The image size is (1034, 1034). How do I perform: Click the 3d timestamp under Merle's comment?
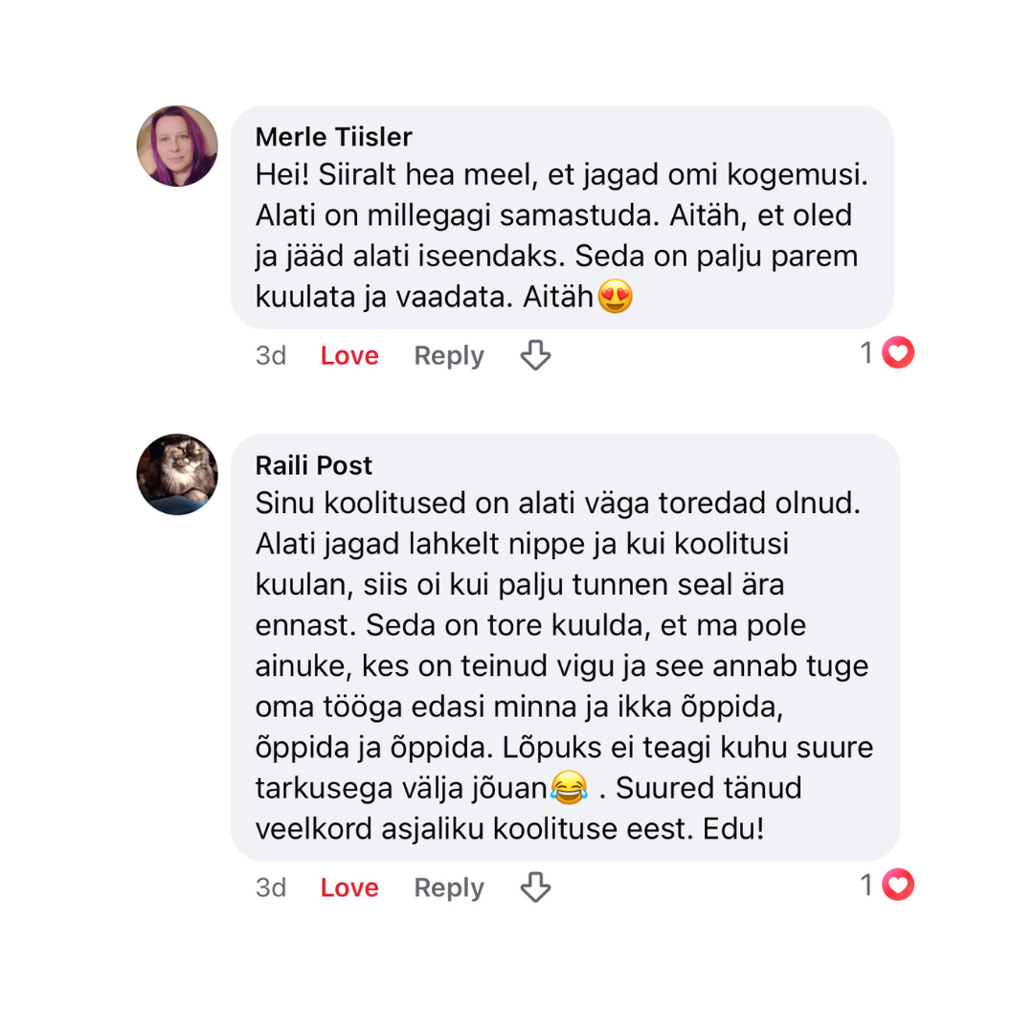coord(271,356)
